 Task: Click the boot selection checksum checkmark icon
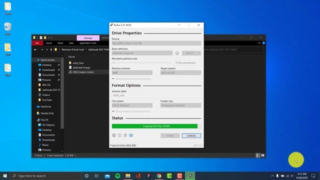pyautogui.click(x=177, y=53)
